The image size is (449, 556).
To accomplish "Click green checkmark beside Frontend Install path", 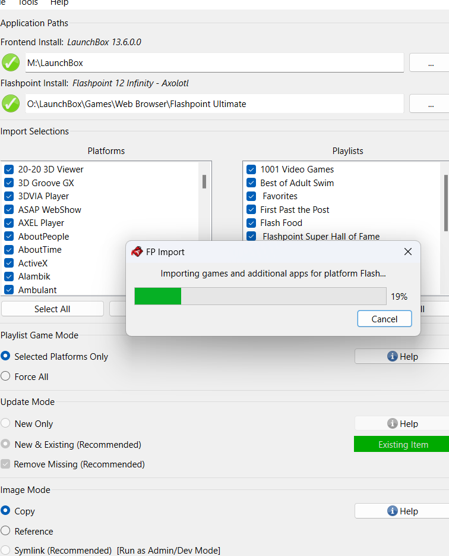I will [x=11, y=63].
